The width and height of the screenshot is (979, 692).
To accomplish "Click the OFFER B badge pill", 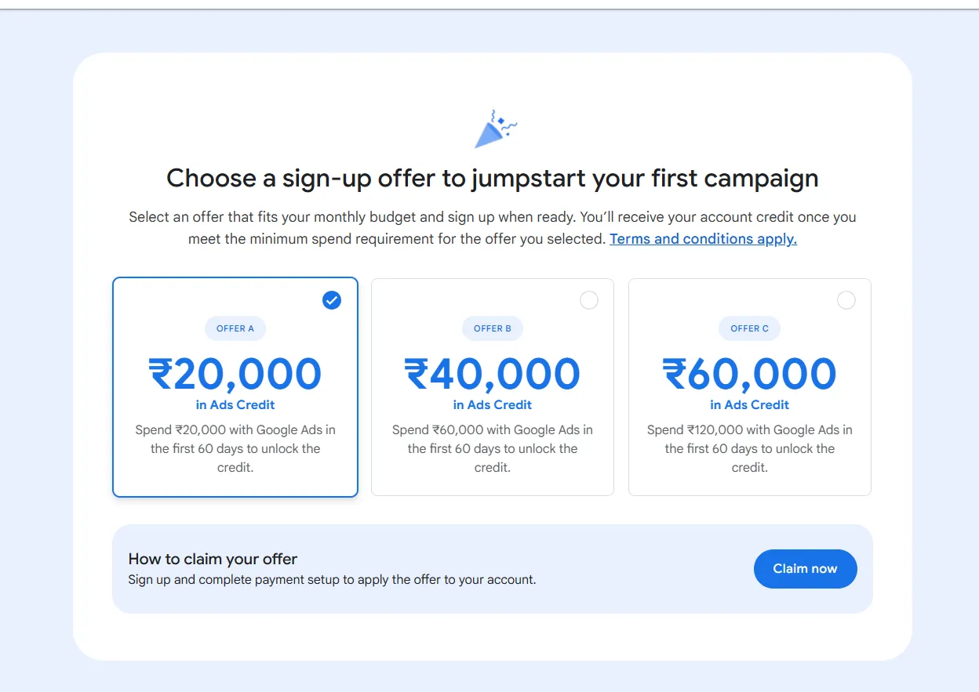I will pyautogui.click(x=492, y=328).
